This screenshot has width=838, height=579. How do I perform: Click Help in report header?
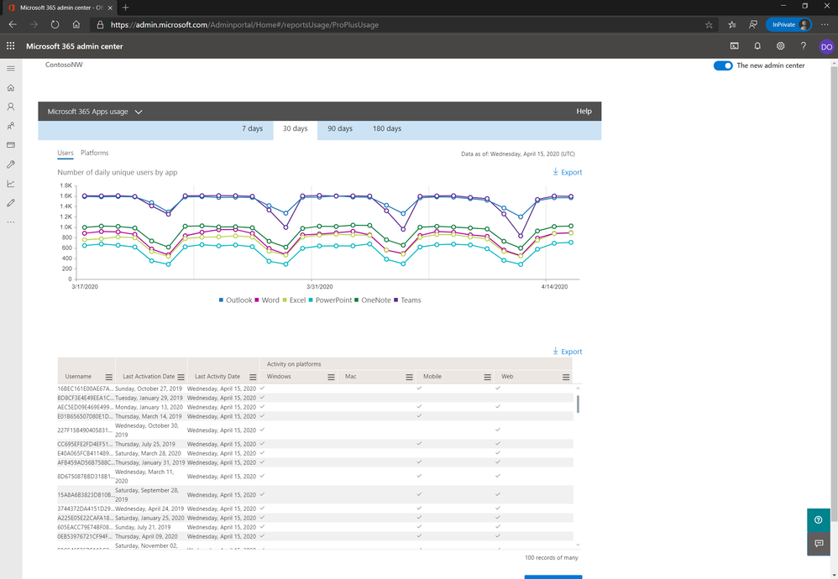pos(584,111)
